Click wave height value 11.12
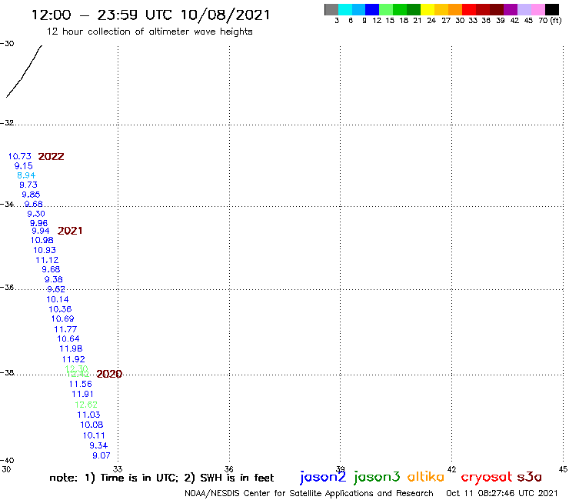Screen dimensions: 569x500 (47, 260)
